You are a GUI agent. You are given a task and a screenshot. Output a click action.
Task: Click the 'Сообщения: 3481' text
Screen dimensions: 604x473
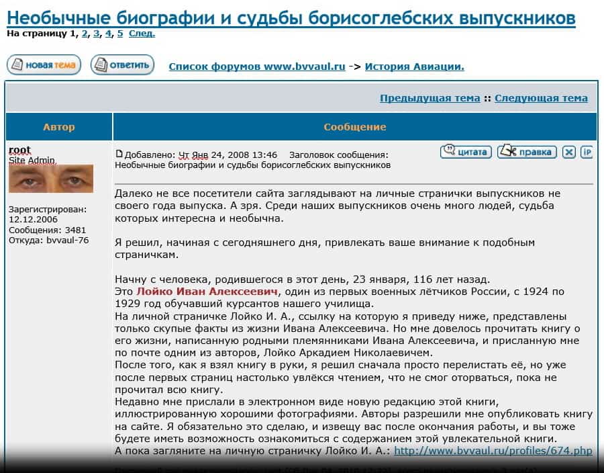48,230
